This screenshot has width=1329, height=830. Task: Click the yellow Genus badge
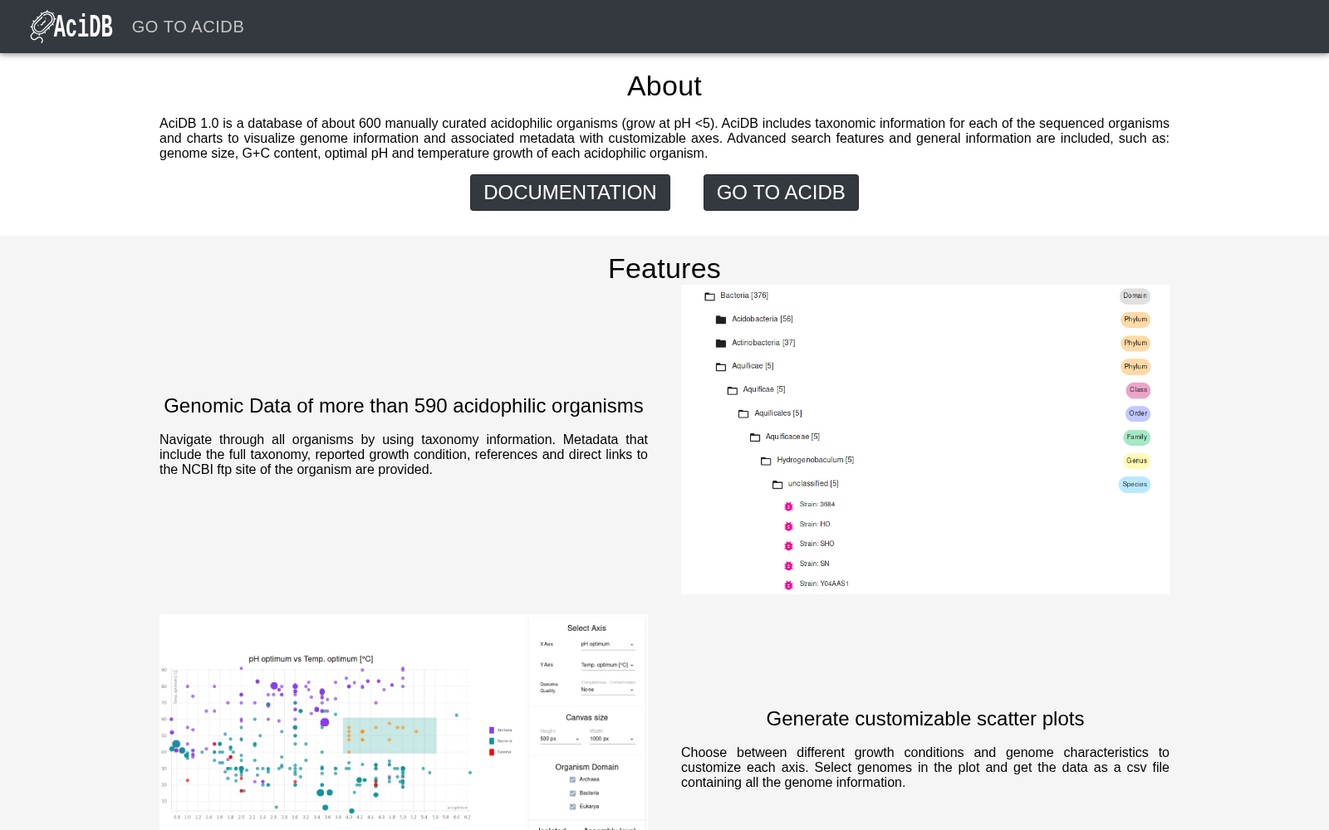click(1137, 461)
